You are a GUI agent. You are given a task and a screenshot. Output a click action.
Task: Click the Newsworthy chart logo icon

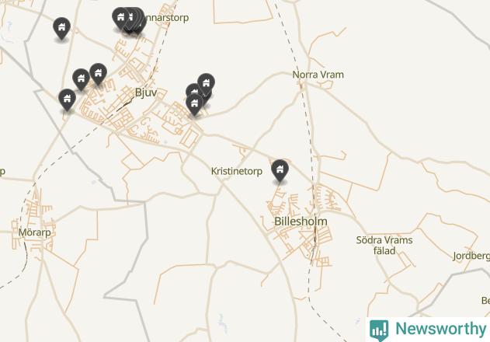379,330
